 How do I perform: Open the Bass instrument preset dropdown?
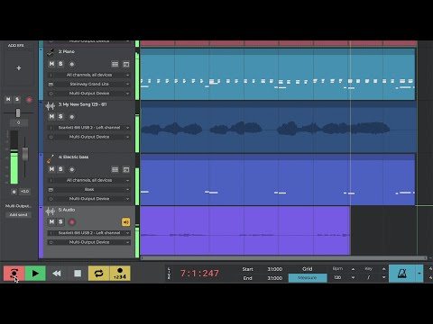coord(89,189)
